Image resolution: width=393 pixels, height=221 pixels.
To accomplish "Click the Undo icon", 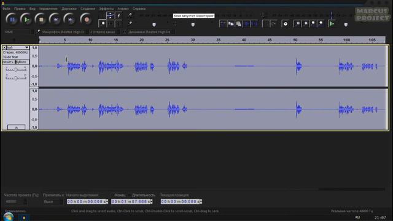I will point(265,24).
